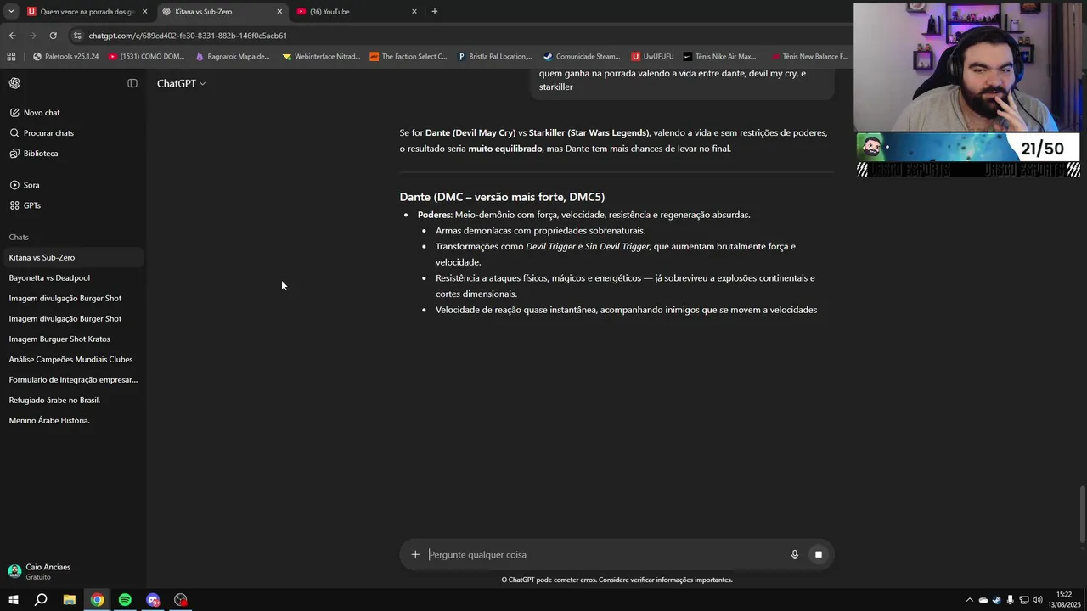Close the YouTube tab
Viewport: 1087px width, 611px height.
click(414, 12)
